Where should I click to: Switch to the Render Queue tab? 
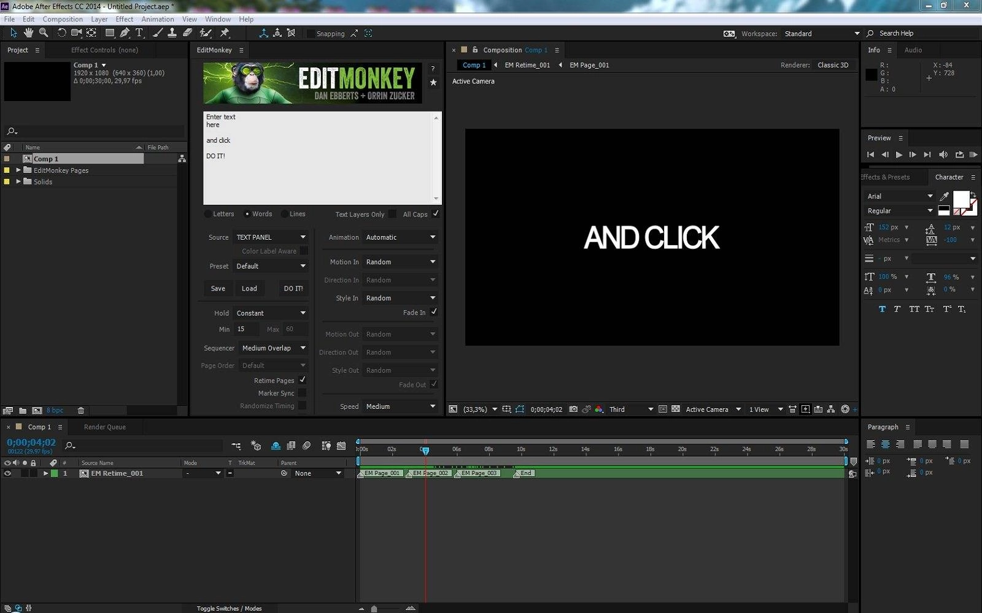click(x=104, y=427)
